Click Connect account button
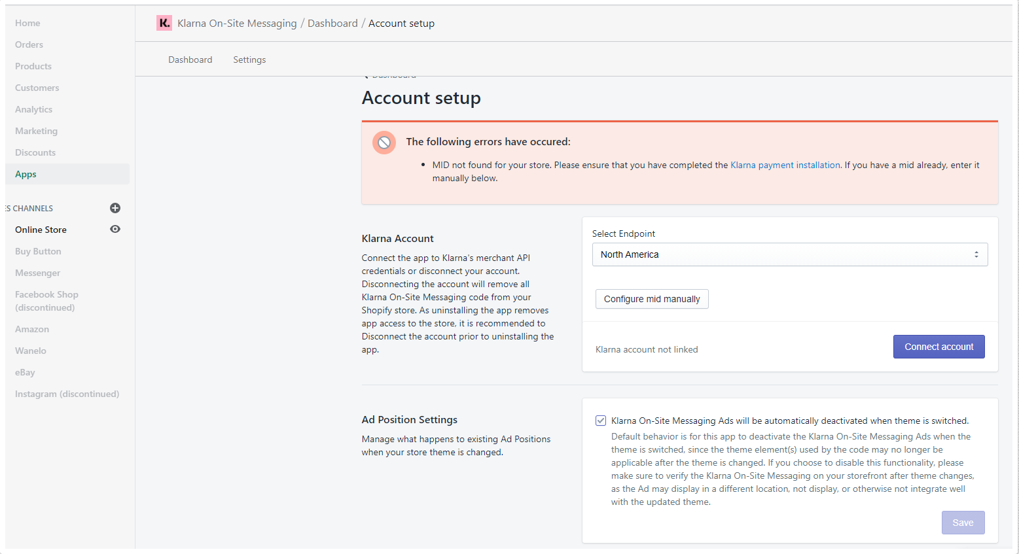 (x=939, y=347)
